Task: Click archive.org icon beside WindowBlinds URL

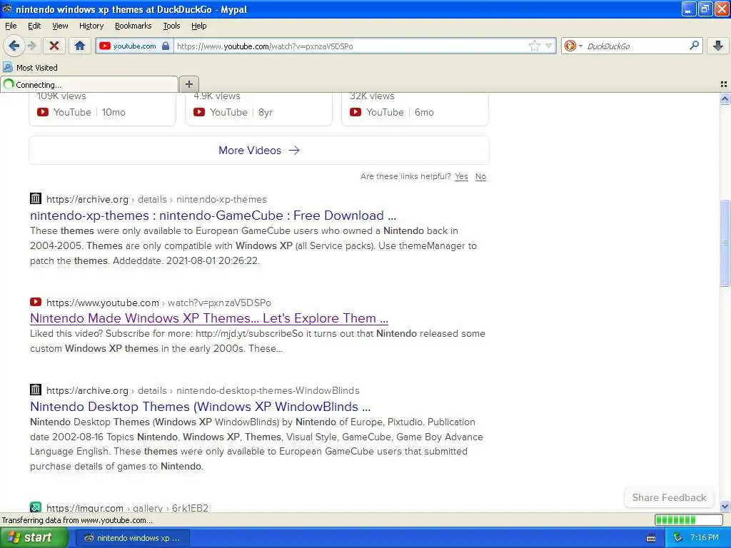Action: [36, 390]
